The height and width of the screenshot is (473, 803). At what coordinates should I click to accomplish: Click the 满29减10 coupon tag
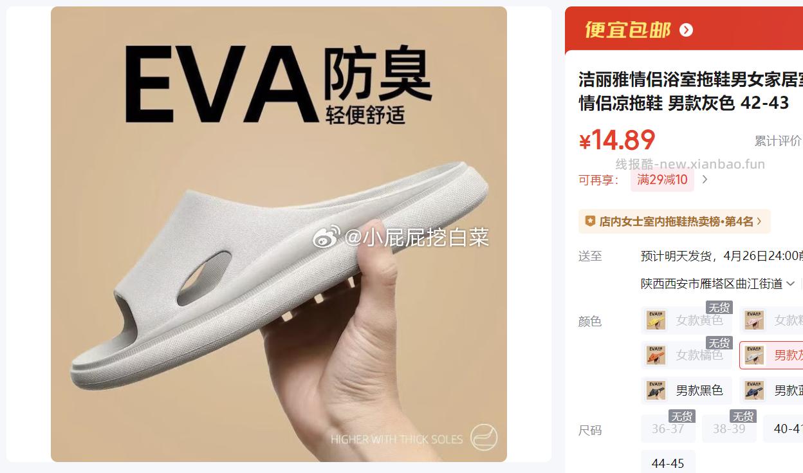point(662,180)
